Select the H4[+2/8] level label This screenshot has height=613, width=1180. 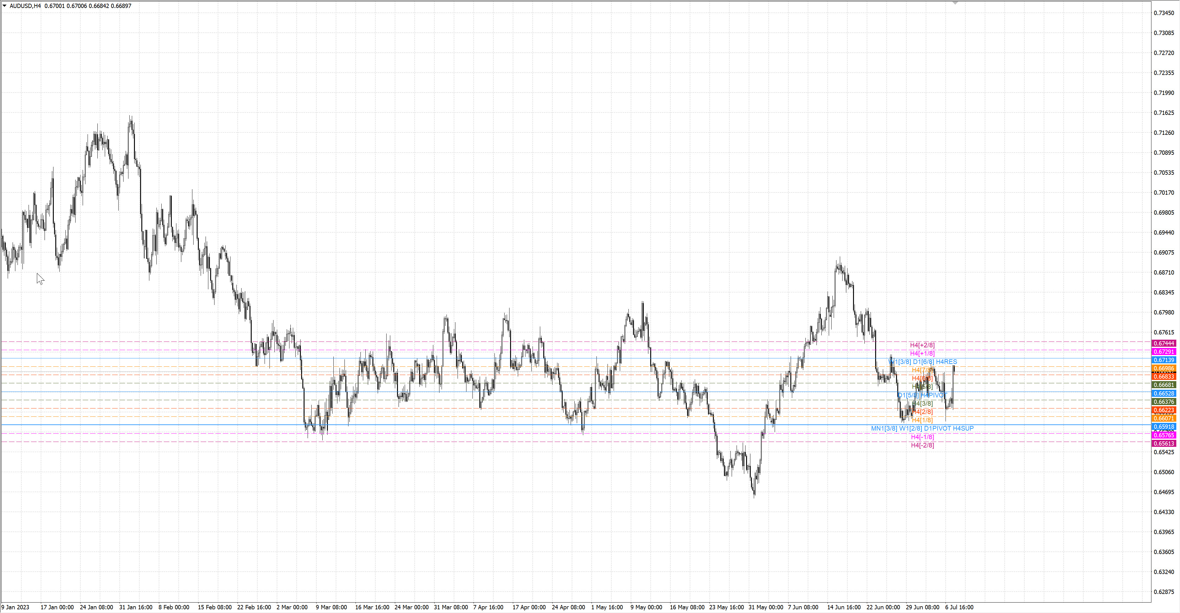922,345
